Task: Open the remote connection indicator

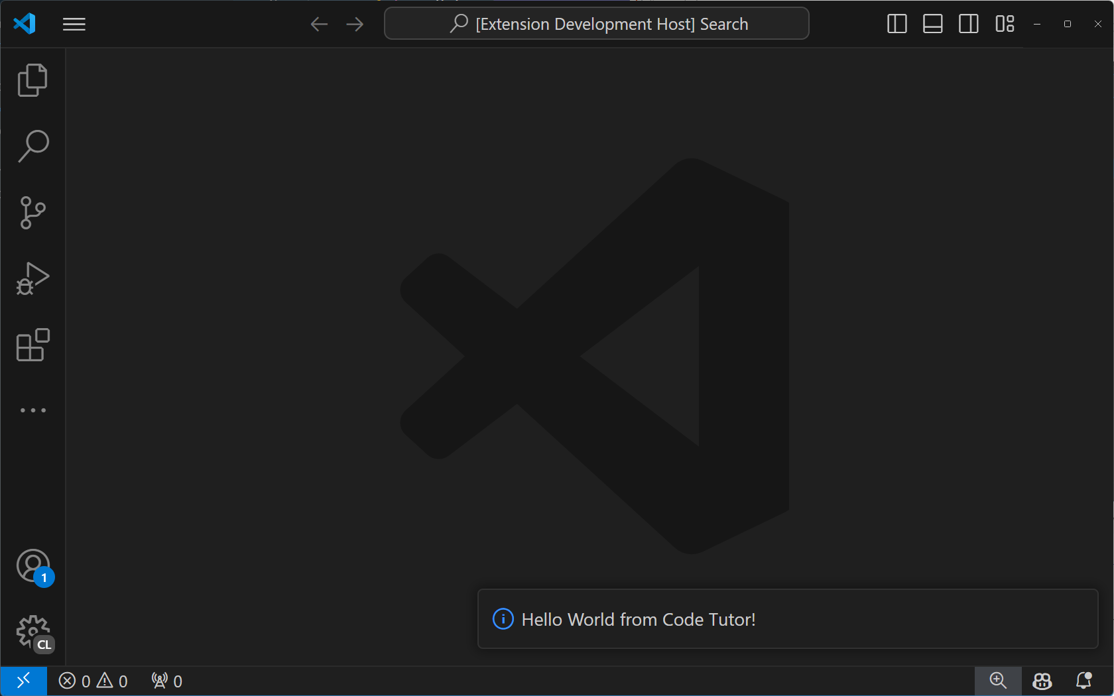Action: 24,681
